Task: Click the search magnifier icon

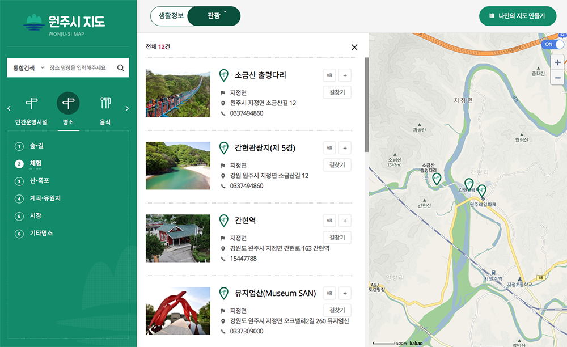Action: point(120,67)
